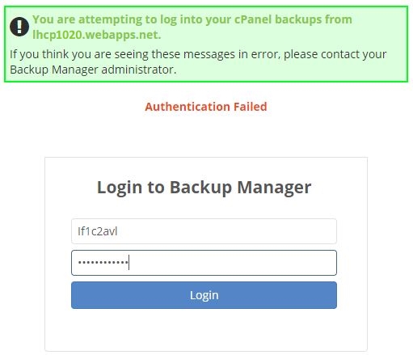Click the words Backup Manager administrator
Image resolution: width=413 pixels, height=355 pixels.
(x=93, y=70)
